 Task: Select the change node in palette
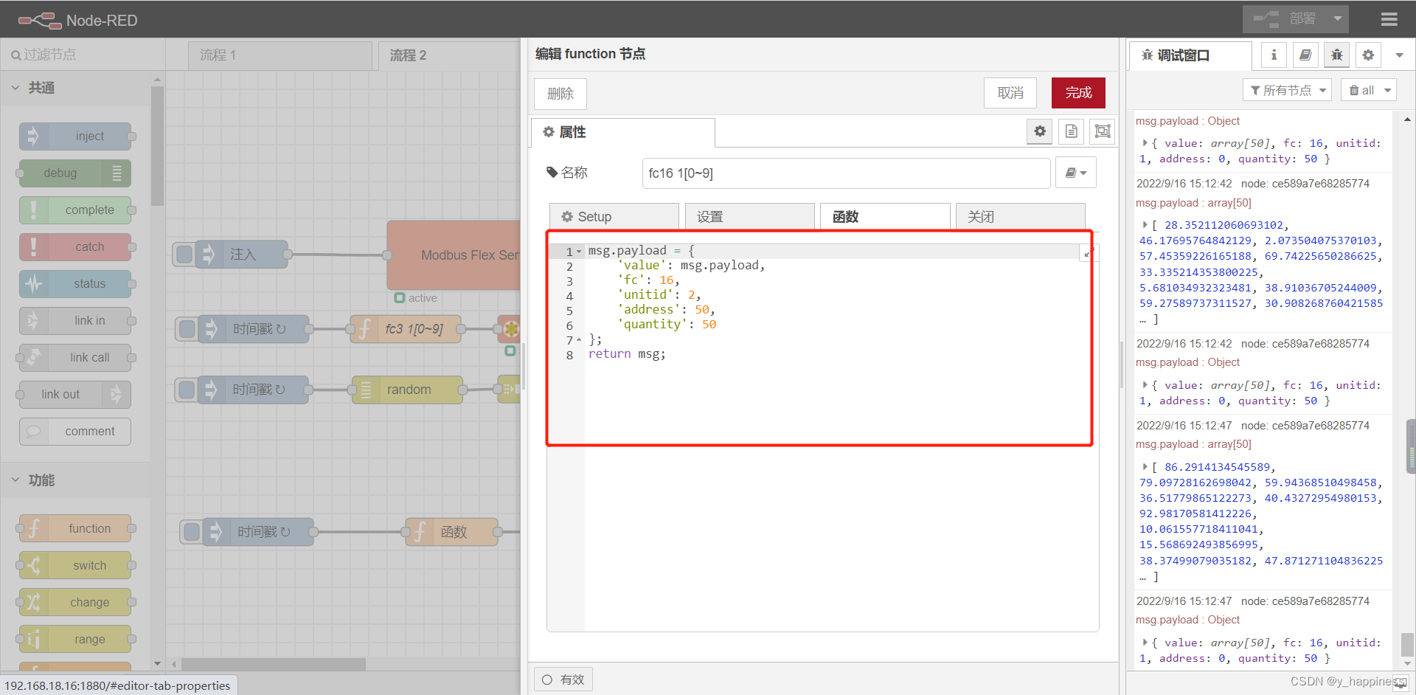(75, 602)
